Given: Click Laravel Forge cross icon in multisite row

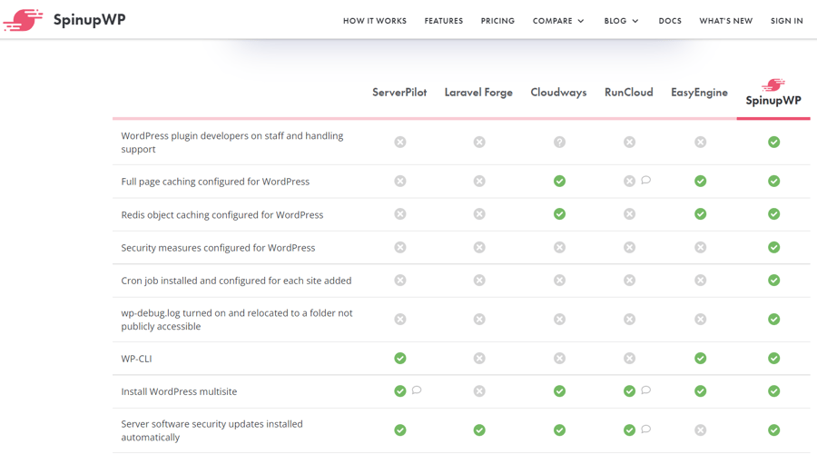Looking at the screenshot, I should 479,391.
